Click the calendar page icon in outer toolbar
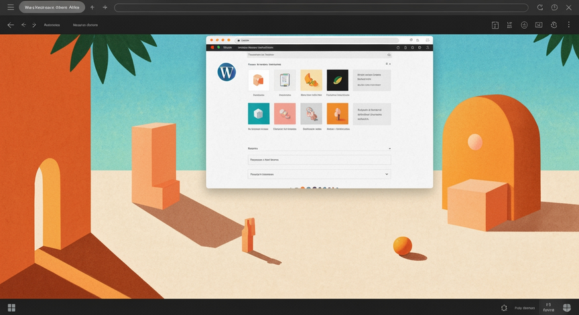This screenshot has width=579, height=315. (495, 25)
